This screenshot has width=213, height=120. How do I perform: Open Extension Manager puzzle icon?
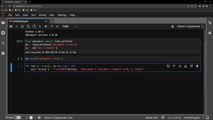pos(3,53)
